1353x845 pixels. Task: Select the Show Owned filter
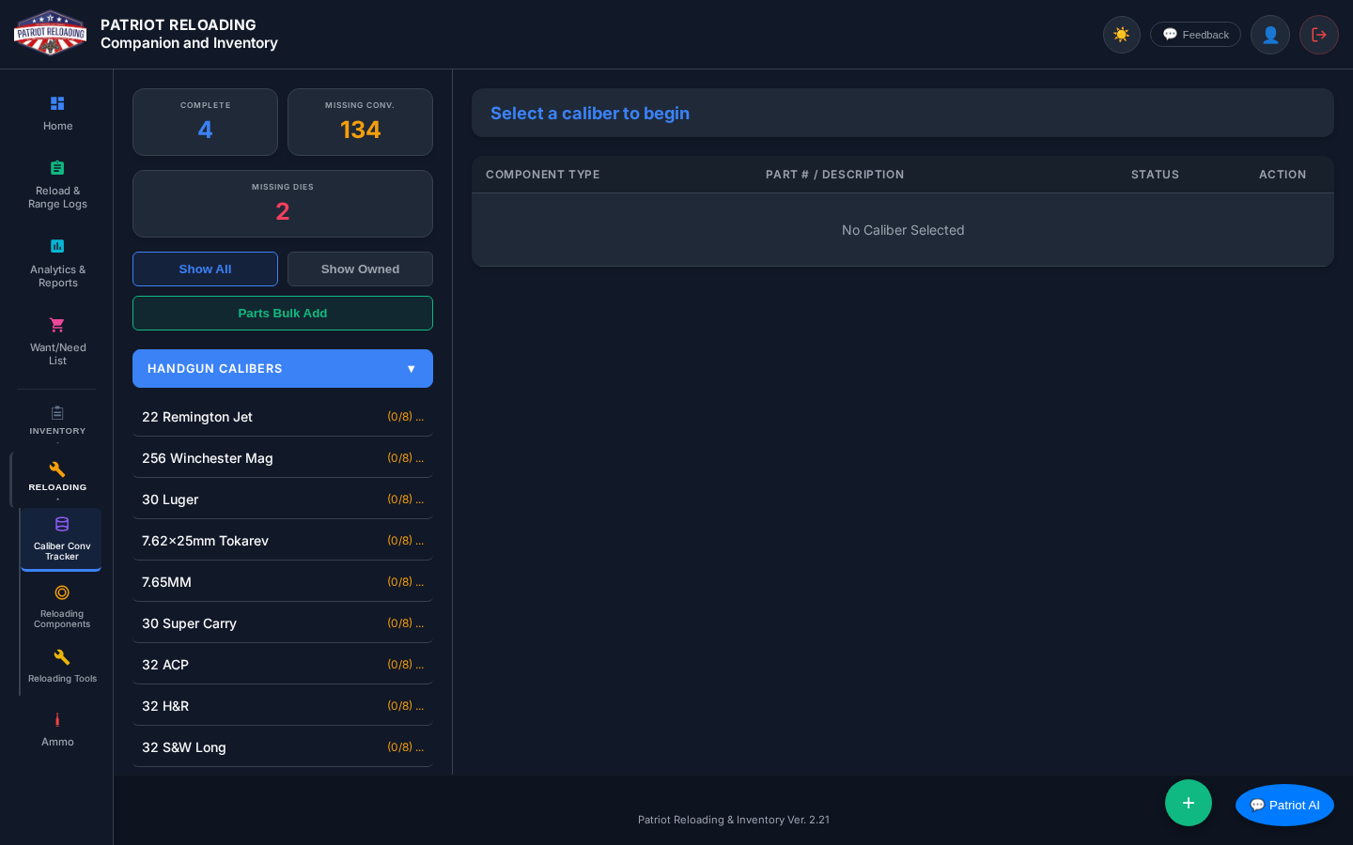(x=360, y=269)
